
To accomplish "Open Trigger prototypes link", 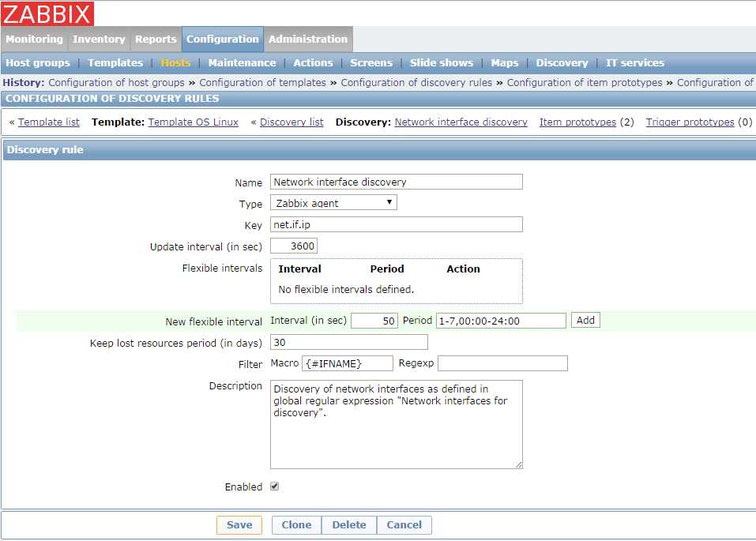I will (690, 122).
